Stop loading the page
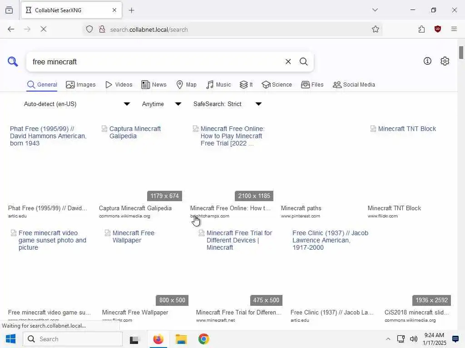This screenshot has width=465, height=348. point(43,29)
